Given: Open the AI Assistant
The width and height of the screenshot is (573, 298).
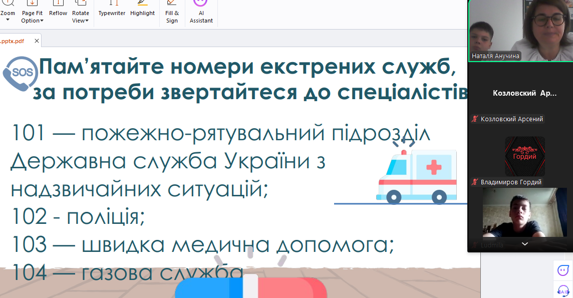Looking at the screenshot, I should 201,13.
